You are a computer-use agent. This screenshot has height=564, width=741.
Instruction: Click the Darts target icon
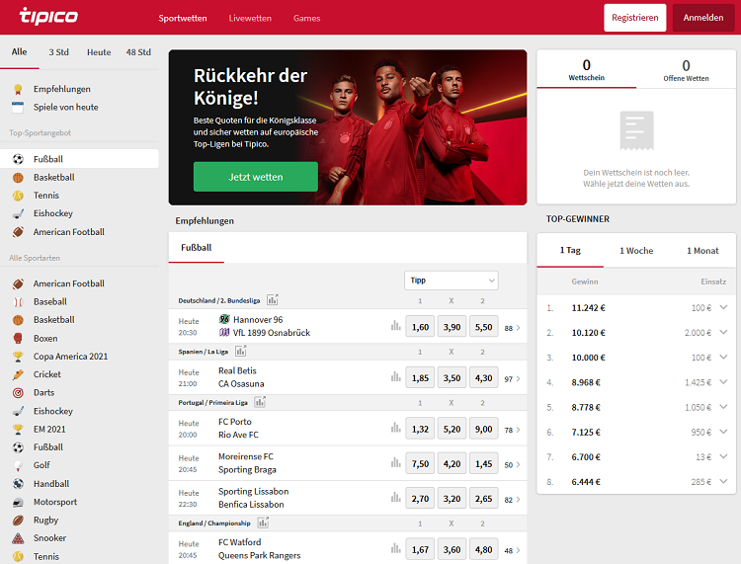tap(18, 392)
